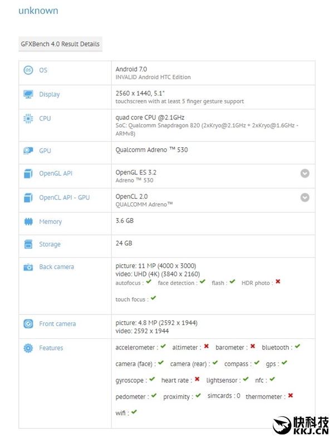Click the OpenGL API icon
Viewport: 334px width, 440px height.
pyautogui.click(x=28, y=173)
